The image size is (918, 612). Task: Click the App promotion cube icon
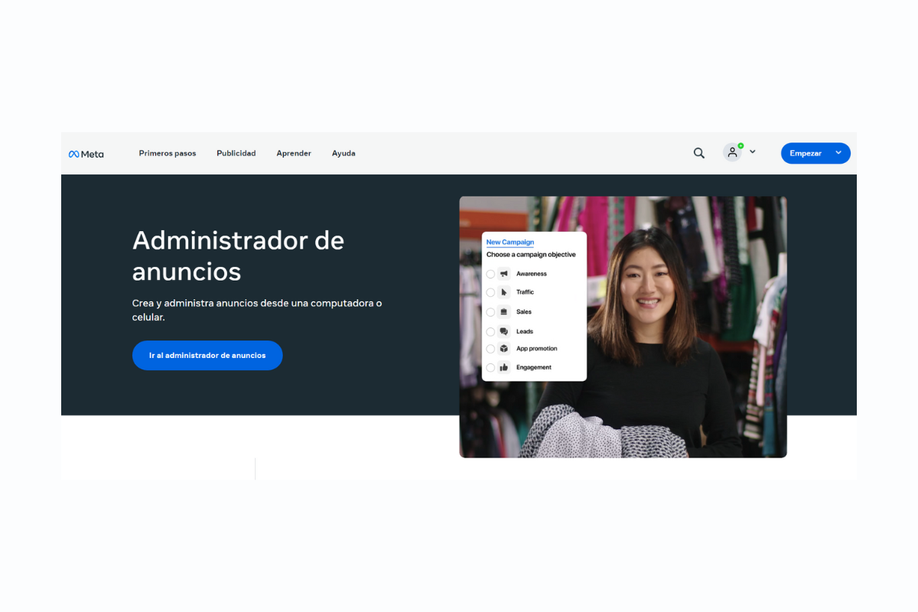click(504, 349)
